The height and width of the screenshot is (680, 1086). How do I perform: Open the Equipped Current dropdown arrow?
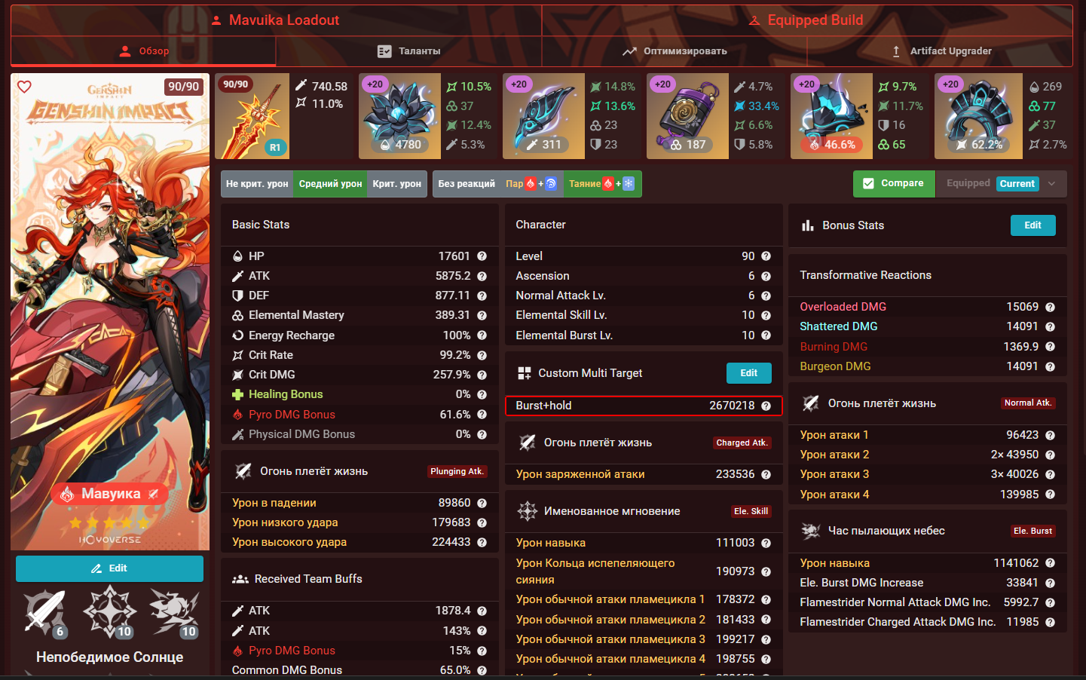(1052, 183)
